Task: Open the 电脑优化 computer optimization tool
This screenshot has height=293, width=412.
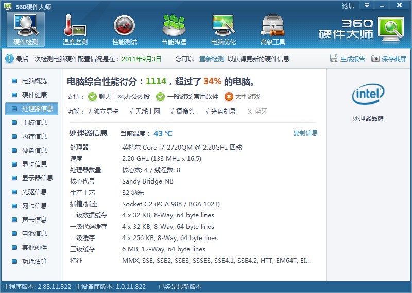Action: pos(224,29)
